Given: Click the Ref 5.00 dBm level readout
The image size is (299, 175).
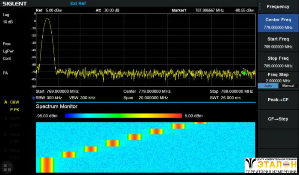Looking at the screenshot, I should 50,10.
